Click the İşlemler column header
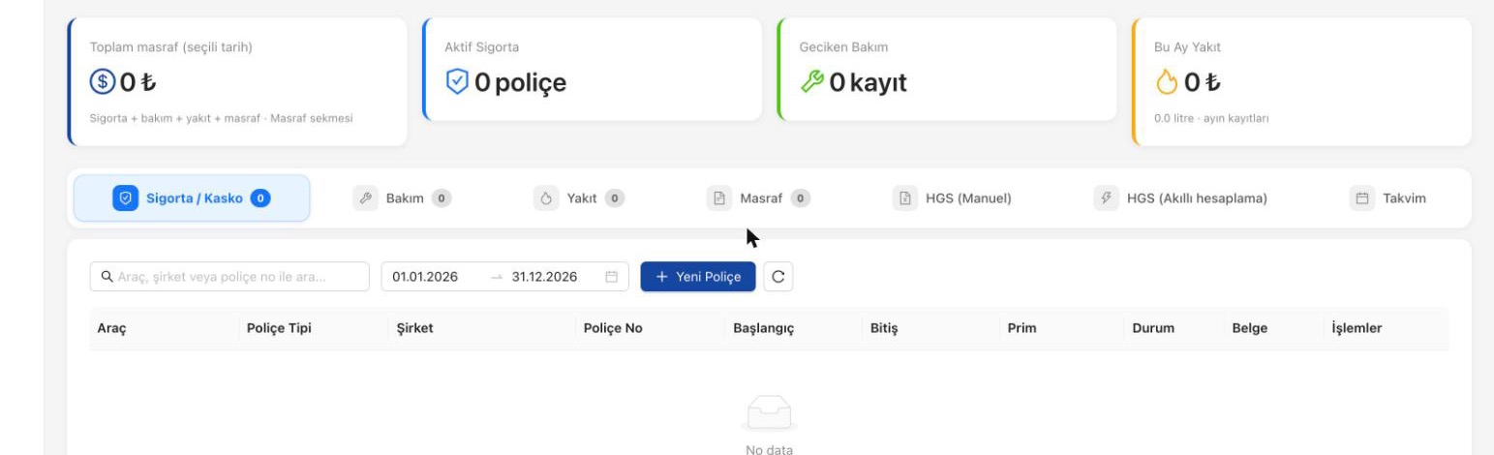This screenshot has height=455, width=1494. pos(1357,328)
